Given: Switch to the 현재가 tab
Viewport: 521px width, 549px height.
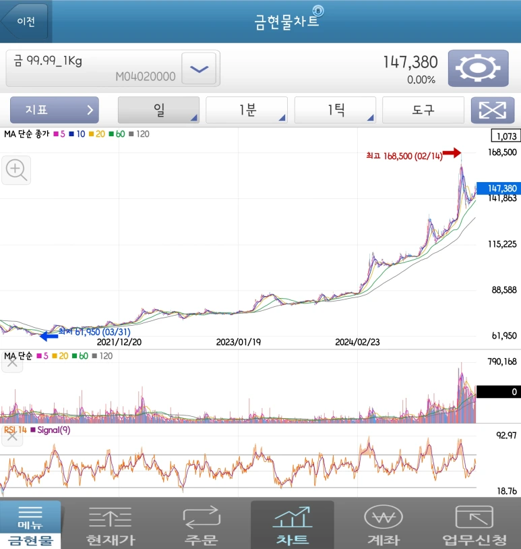Looking at the screenshot, I should pos(111,525).
